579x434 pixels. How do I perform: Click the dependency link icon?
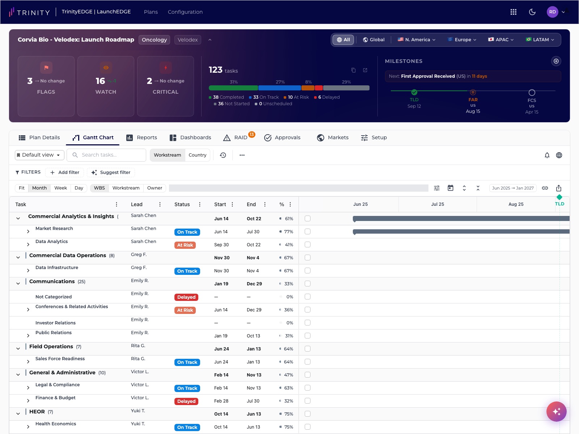545,188
